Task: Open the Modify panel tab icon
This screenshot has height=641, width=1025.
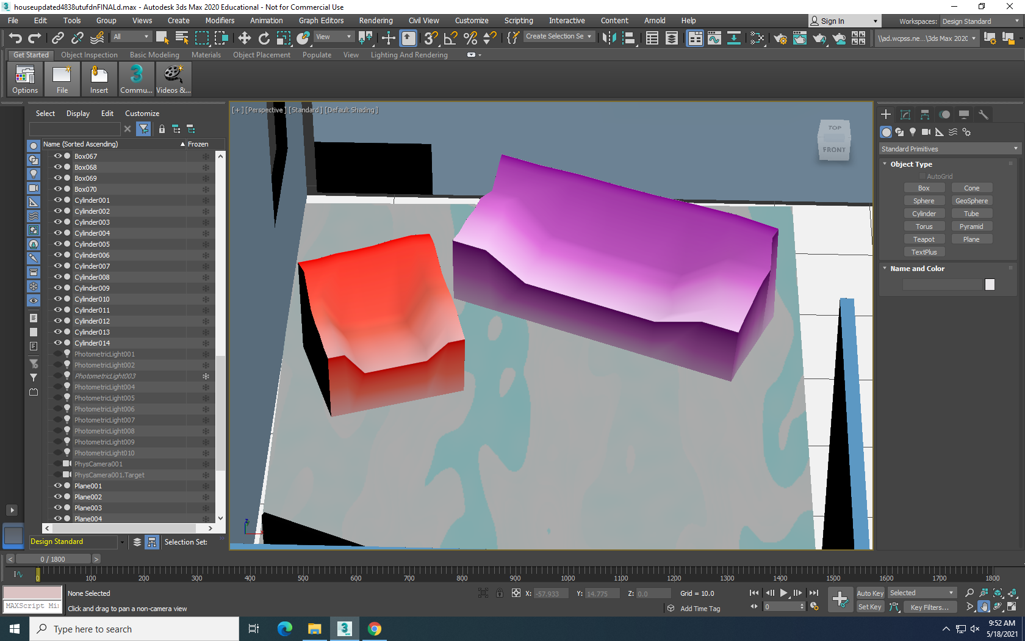Action: click(x=905, y=114)
